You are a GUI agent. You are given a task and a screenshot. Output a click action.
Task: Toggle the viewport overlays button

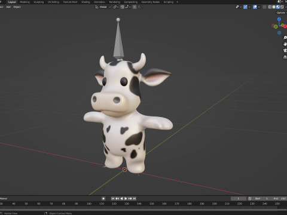click(255, 7)
